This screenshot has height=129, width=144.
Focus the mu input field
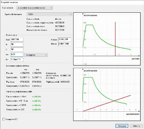[x=17, y=54]
